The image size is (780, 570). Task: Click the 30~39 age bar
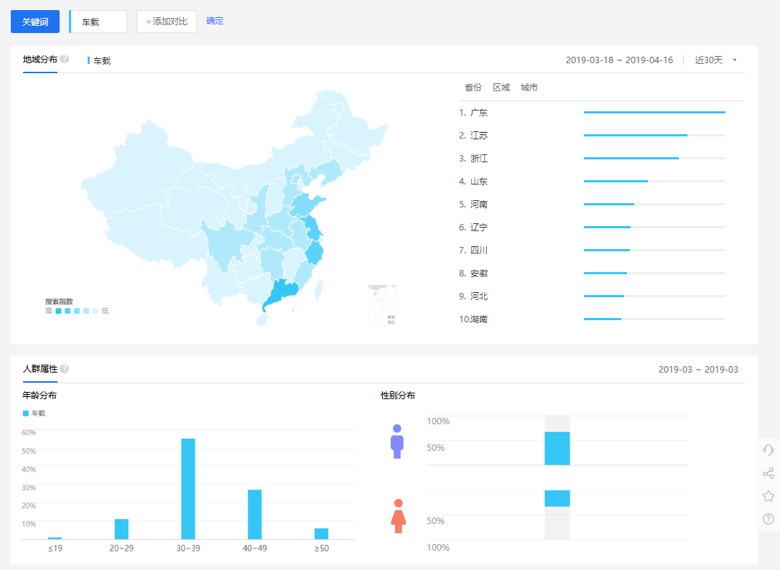coord(188,489)
